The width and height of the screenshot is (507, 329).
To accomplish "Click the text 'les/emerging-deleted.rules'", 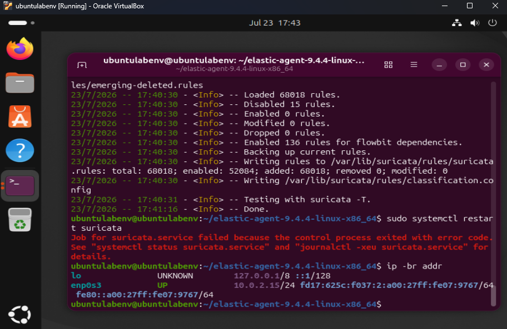I will click(x=137, y=85).
